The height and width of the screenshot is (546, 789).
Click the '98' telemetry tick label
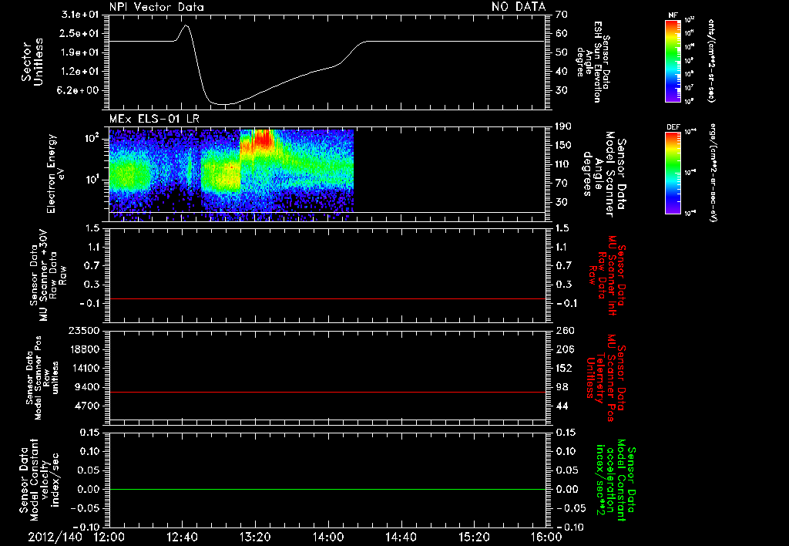tap(562, 387)
